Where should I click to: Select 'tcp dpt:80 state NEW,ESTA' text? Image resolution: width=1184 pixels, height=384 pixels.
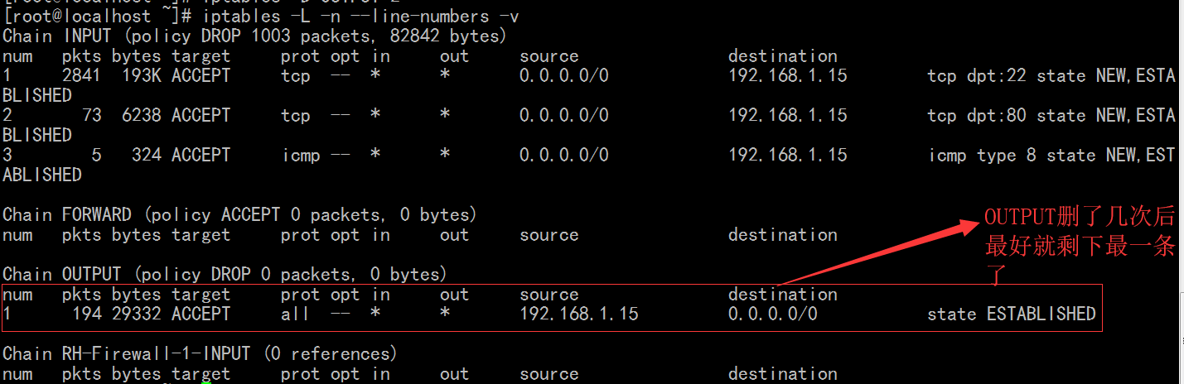tap(1051, 116)
